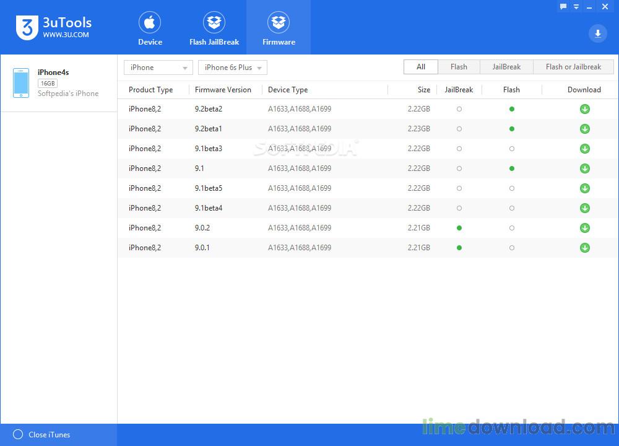Select the Flash indicator for 9.2beta1

[512, 129]
